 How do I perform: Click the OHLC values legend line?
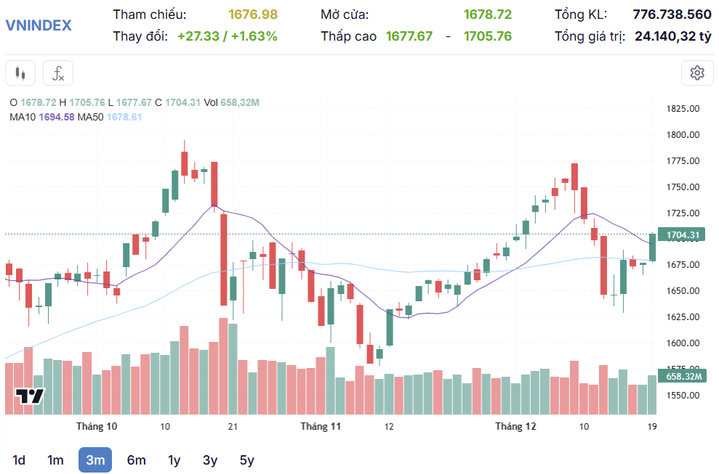pyautogui.click(x=134, y=103)
